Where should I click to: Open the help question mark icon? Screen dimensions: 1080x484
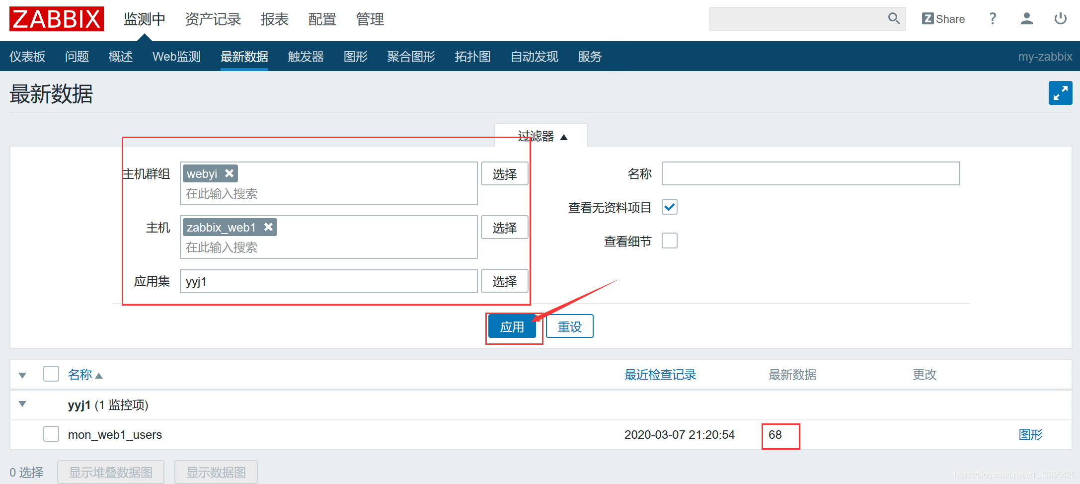pos(993,19)
